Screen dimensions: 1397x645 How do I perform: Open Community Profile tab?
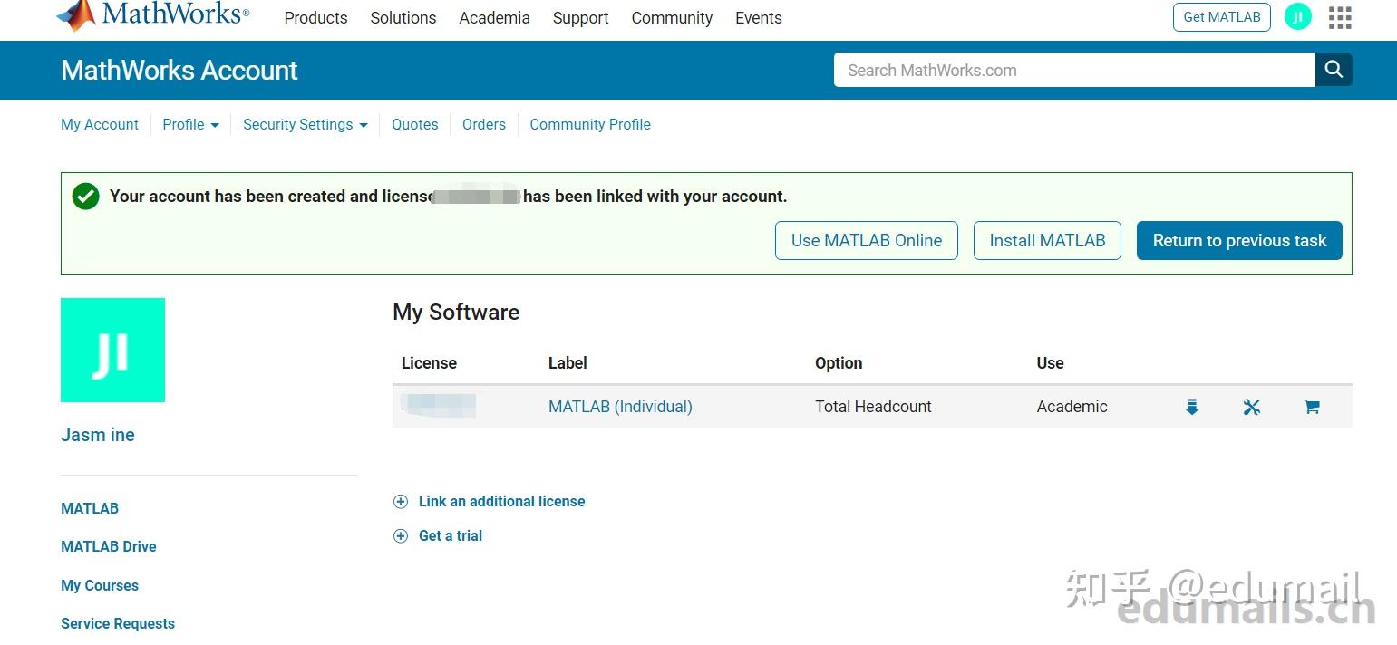click(590, 124)
